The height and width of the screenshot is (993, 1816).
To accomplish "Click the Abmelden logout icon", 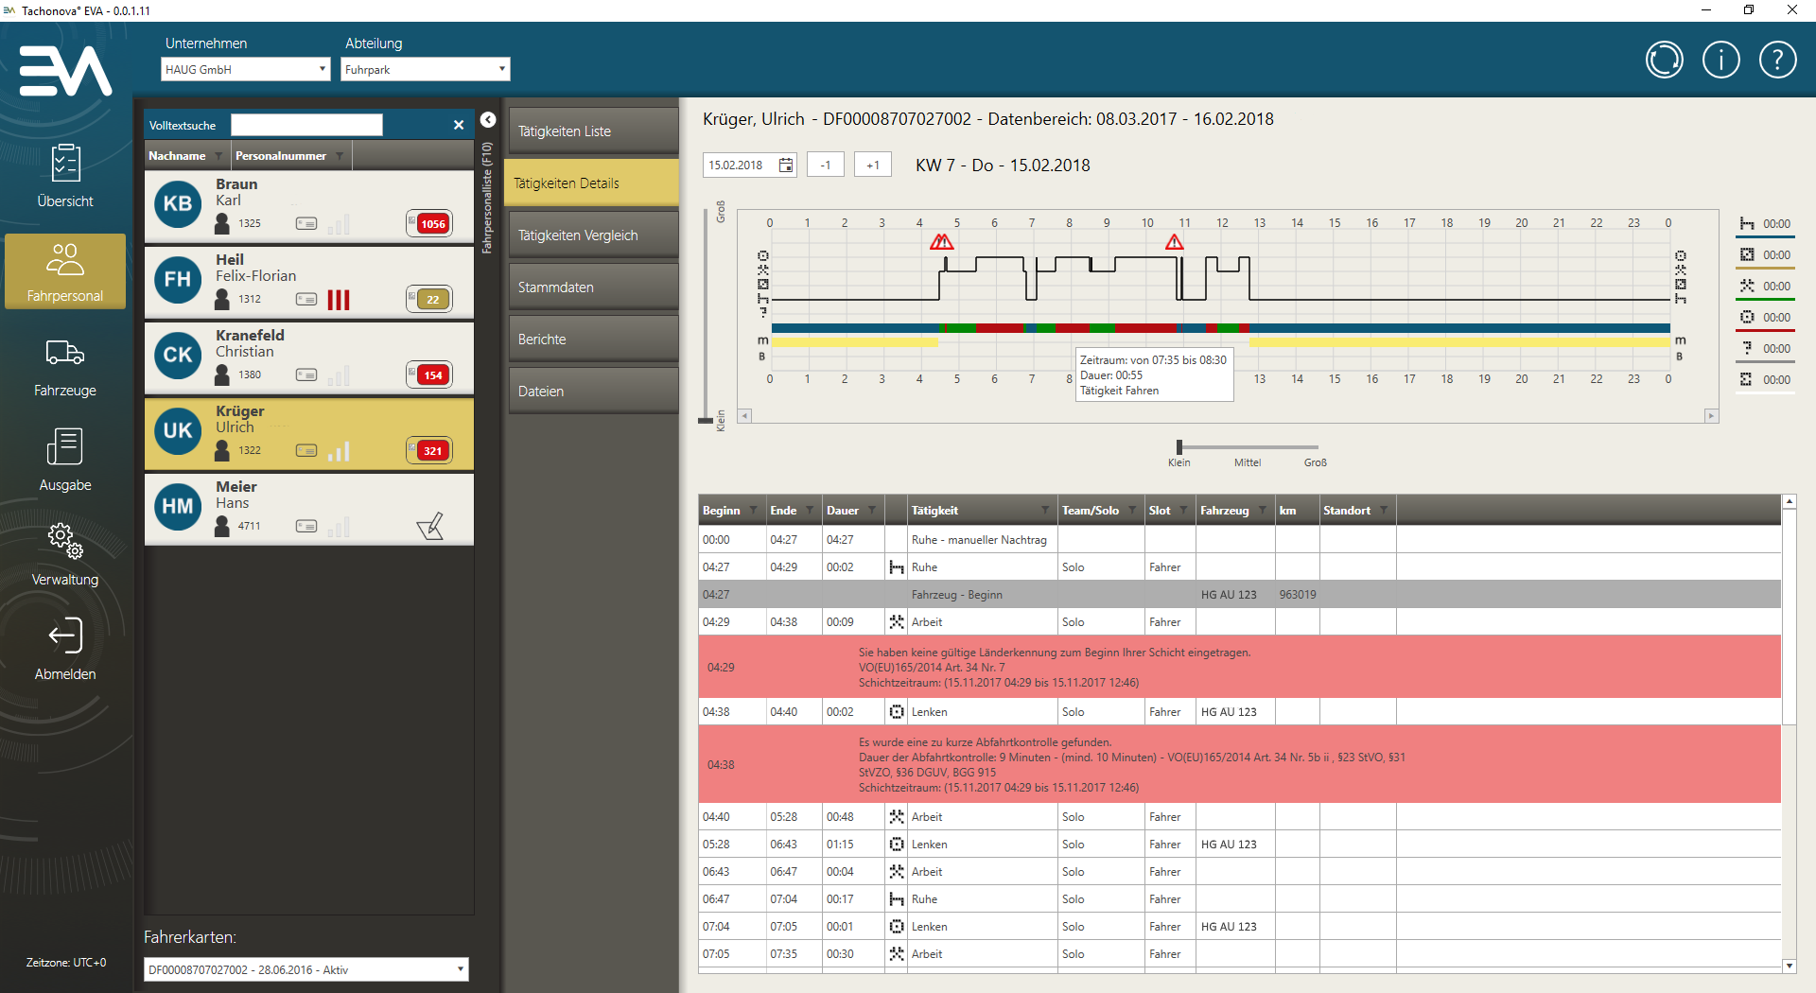I will click(x=65, y=636).
